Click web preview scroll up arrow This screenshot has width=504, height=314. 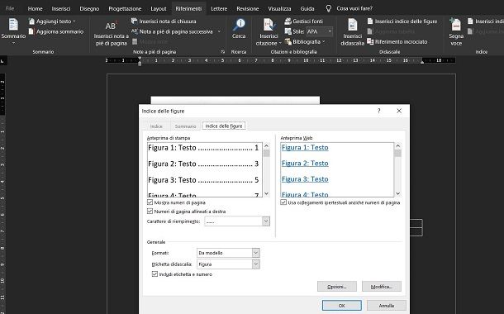[x=398, y=146]
